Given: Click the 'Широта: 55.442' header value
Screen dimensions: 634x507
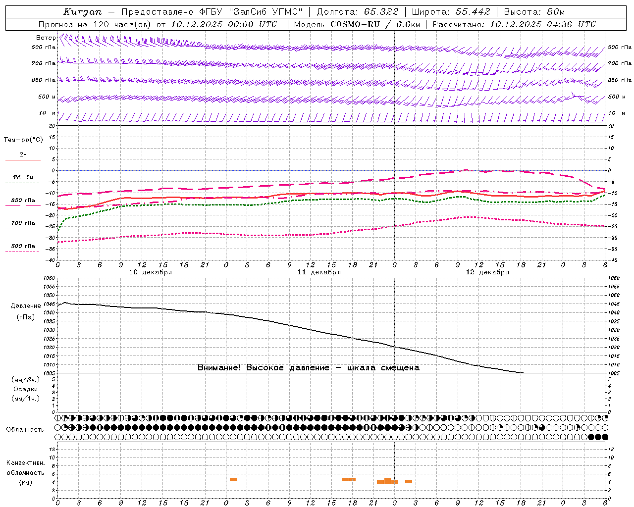Looking at the screenshot, I should [x=451, y=12].
